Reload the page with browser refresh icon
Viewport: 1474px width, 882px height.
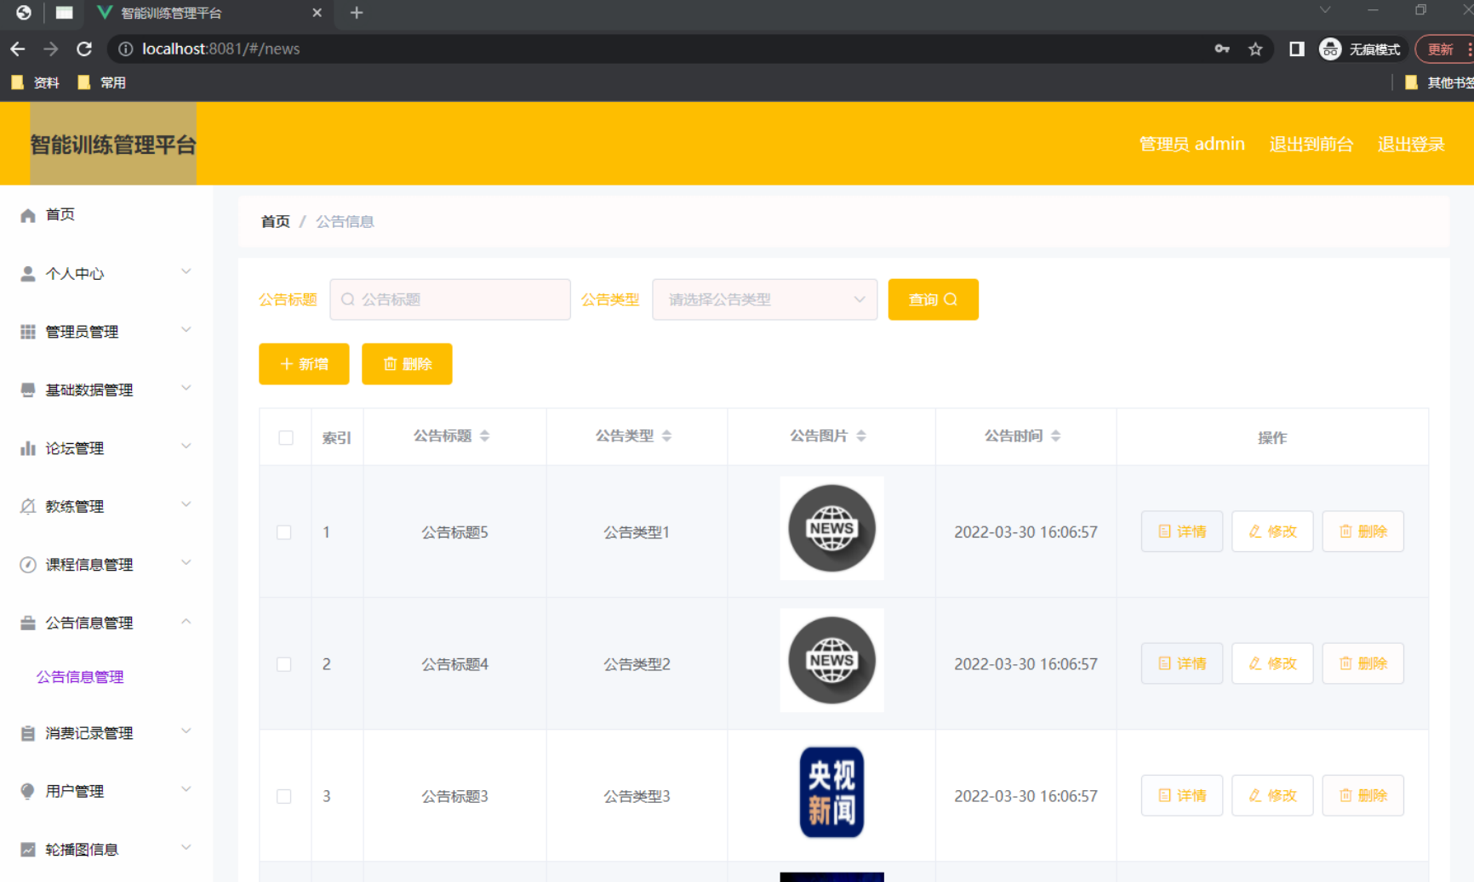84,49
